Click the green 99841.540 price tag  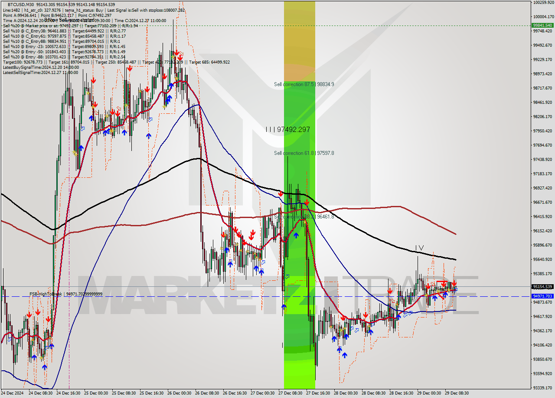[x=542, y=26]
